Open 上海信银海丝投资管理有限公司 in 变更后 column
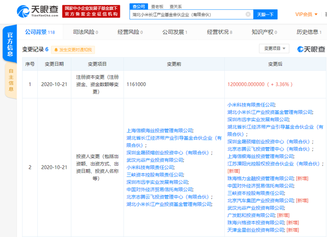Viewport: 327px width, 237px height. [x=261, y=156]
